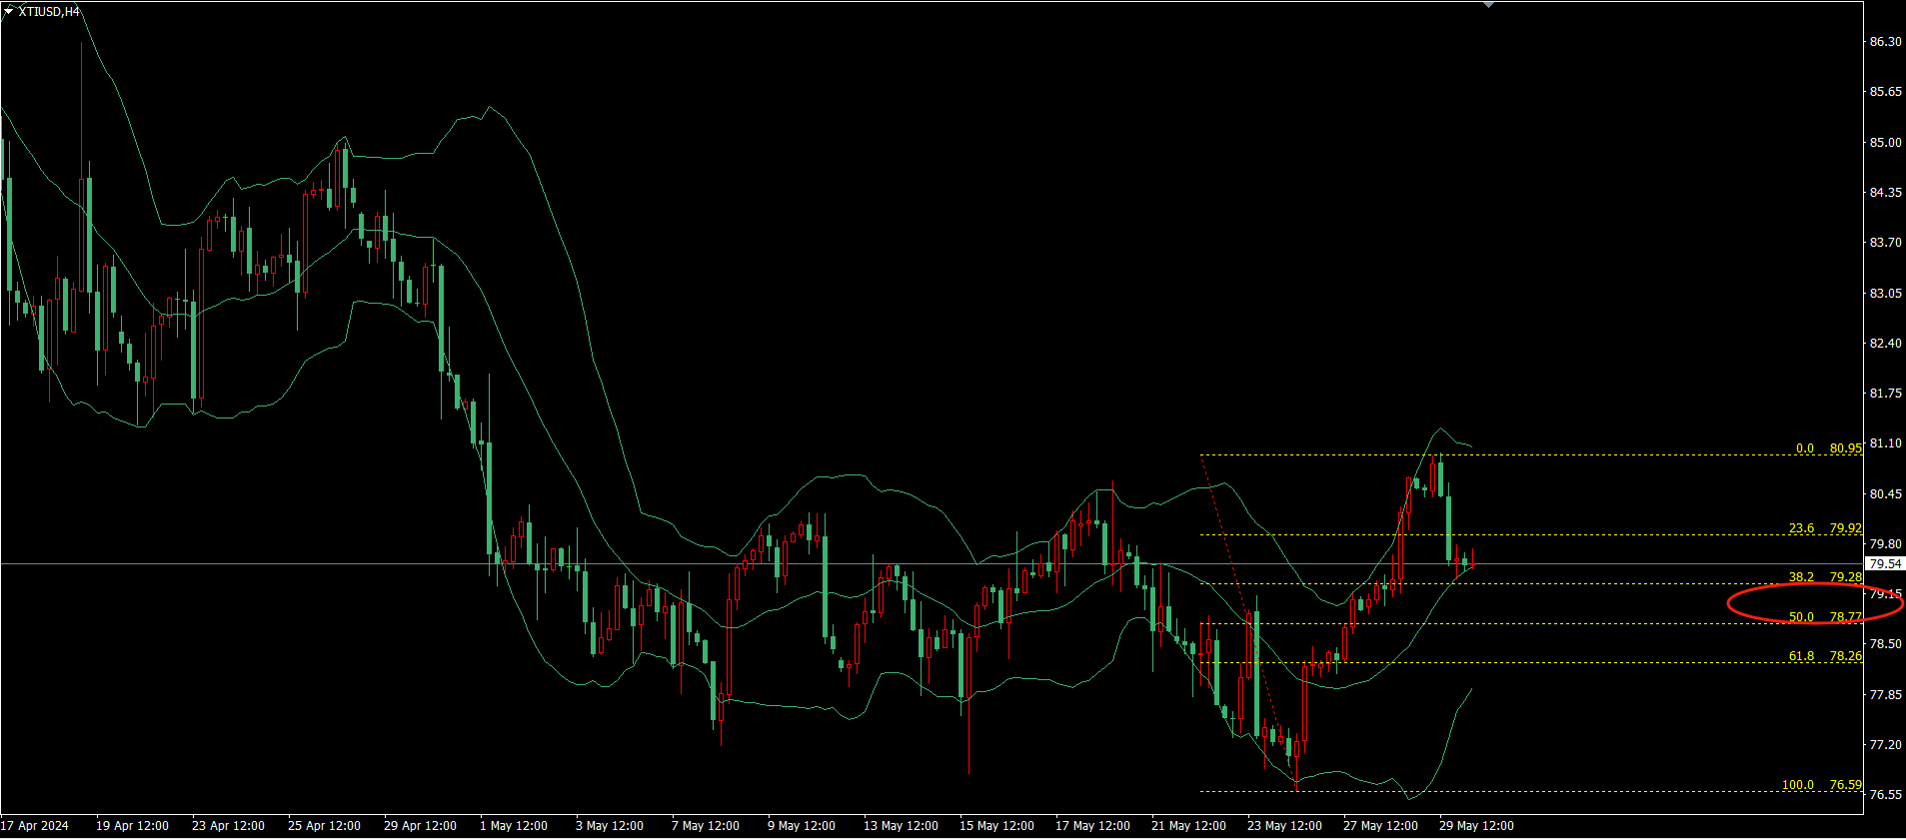Click the 15 May 12:00 time label
This screenshot has width=1906, height=840.
[x=996, y=826]
